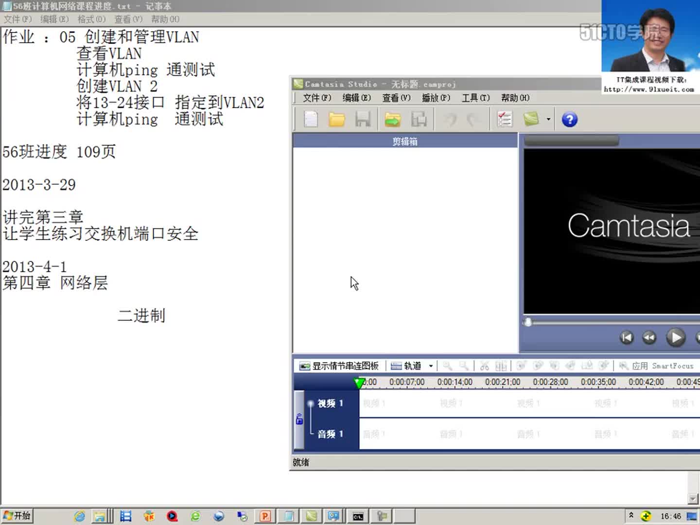The image size is (700, 525).
Task: Click the system clock 16:46
Action: pos(670,516)
